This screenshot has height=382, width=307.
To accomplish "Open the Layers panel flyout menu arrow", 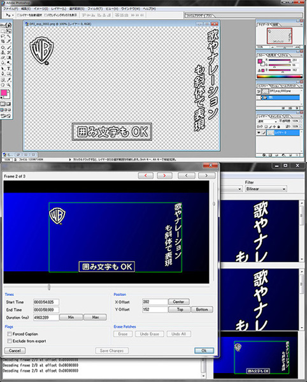I will tap(301, 117).
